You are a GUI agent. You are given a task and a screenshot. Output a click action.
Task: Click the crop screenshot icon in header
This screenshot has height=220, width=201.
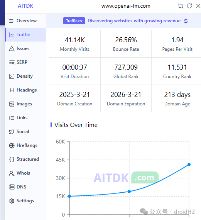[x=181, y=6]
